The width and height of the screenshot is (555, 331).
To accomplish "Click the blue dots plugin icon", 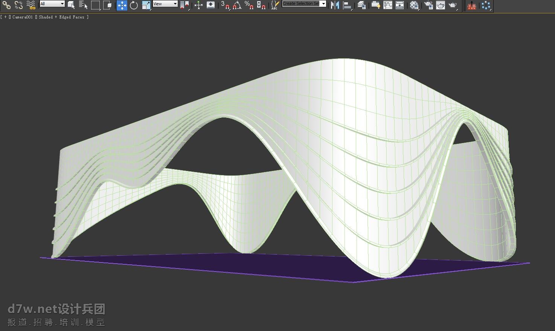I will tap(486, 5).
